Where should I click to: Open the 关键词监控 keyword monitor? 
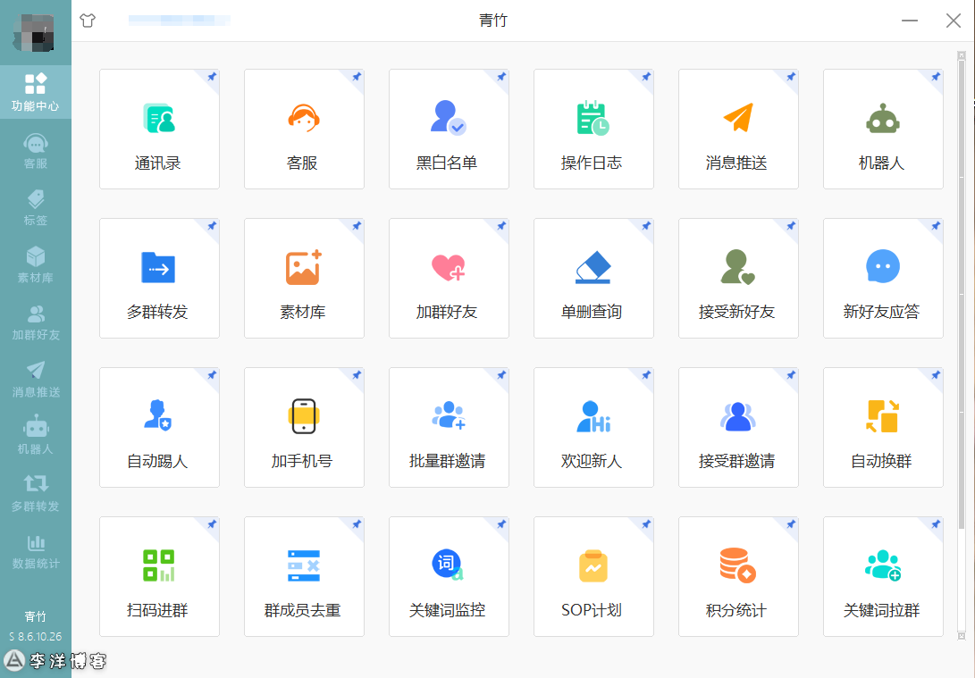[x=449, y=576]
